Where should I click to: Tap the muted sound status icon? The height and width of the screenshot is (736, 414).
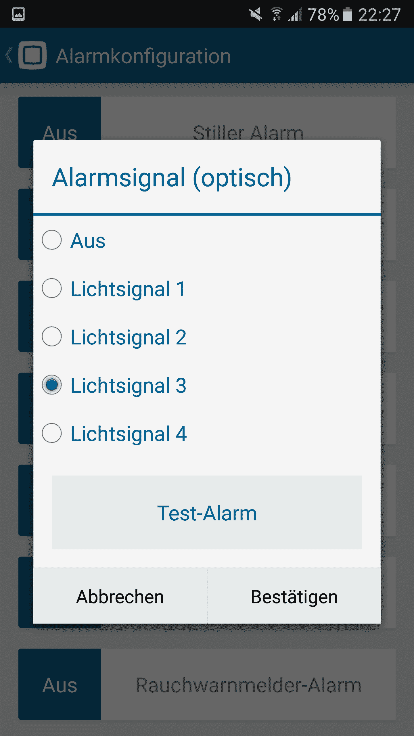coord(256,14)
